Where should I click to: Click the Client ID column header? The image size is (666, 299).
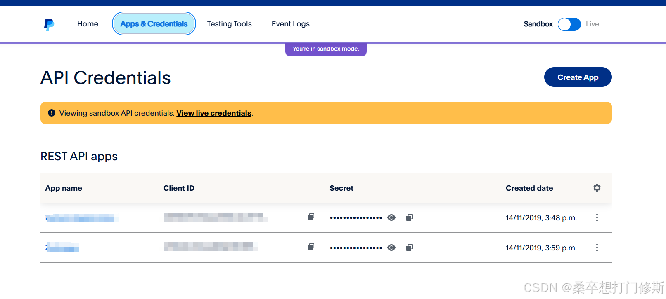coord(179,188)
